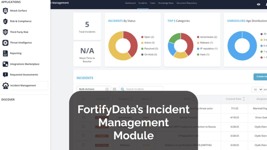Click the Reporting document icon
The width and height of the screenshot is (267, 150).
pos(5,53)
